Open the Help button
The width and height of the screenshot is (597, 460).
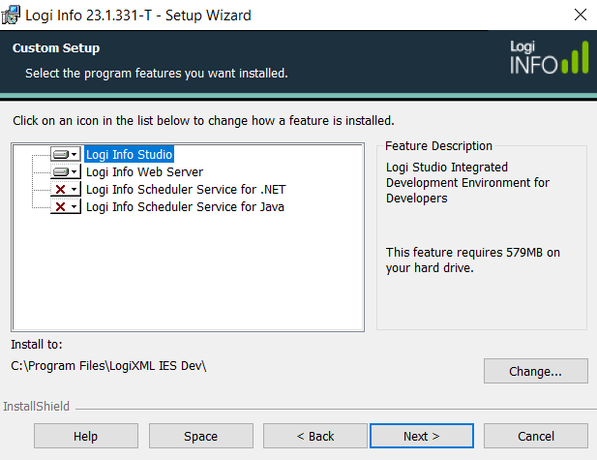(86, 436)
